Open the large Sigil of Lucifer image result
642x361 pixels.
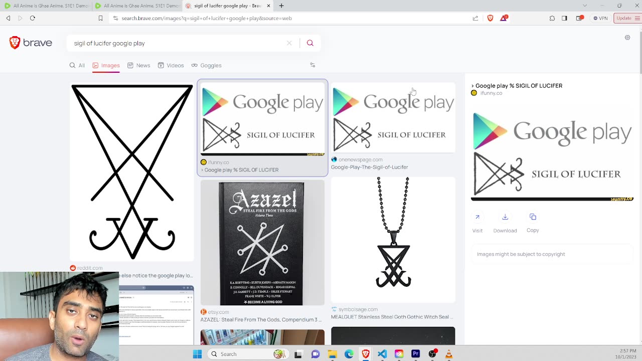point(132,172)
